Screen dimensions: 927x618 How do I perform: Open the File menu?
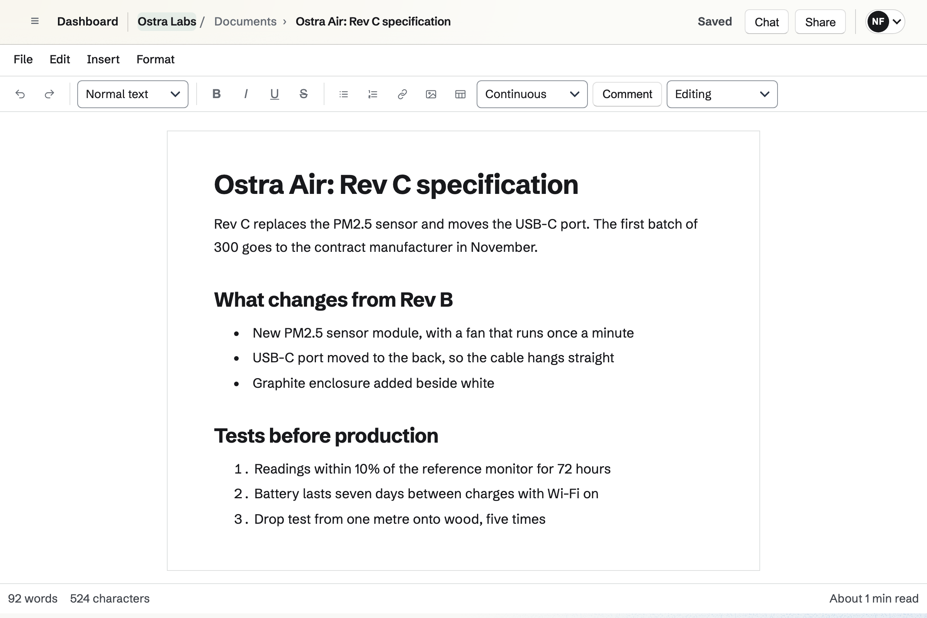23,59
